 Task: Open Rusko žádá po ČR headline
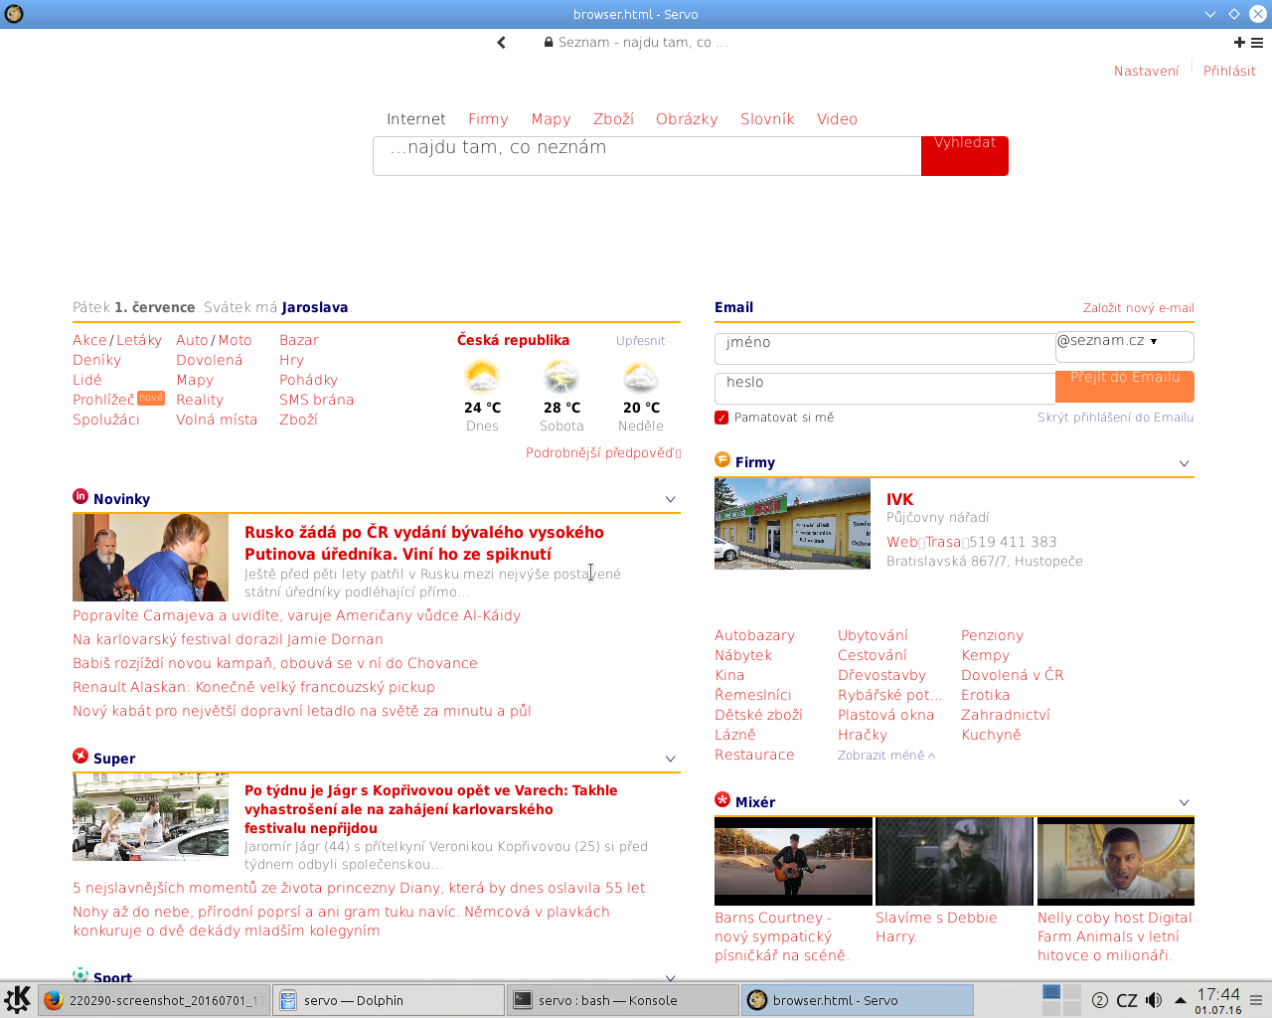(424, 544)
